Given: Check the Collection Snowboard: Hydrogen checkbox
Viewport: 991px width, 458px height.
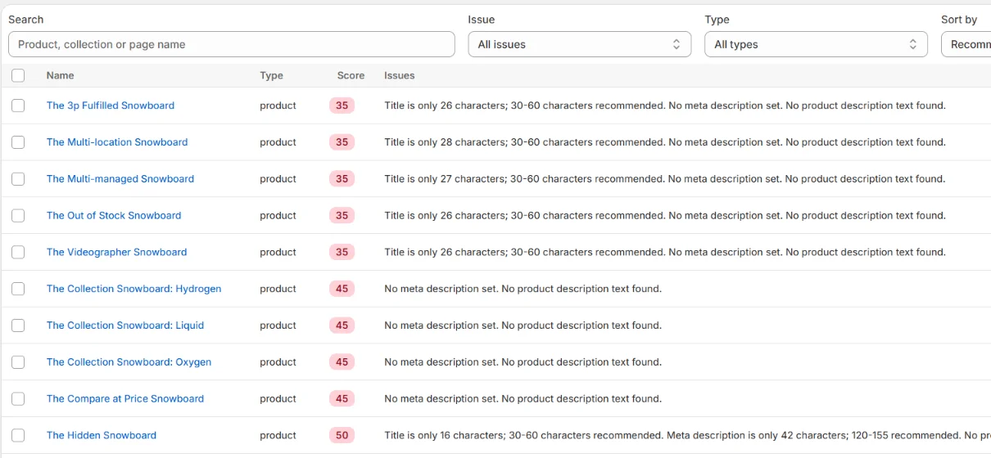Looking at the screenshot, I should tap(18, 289).
